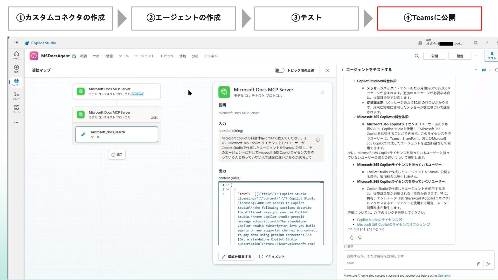Click the activity map icon in test panel

tap(484, 70)
